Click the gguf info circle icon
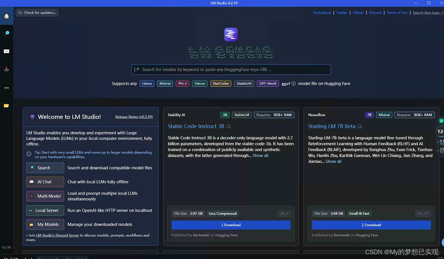444x259 pixels. point(294,84)
